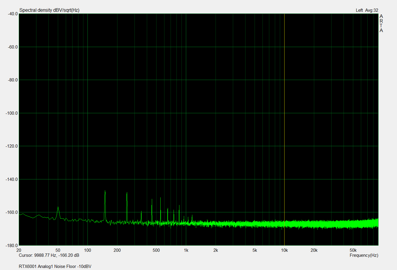Click the 5k frequency axis label
The image size is (397, 270).
click(x=255, y=250)
